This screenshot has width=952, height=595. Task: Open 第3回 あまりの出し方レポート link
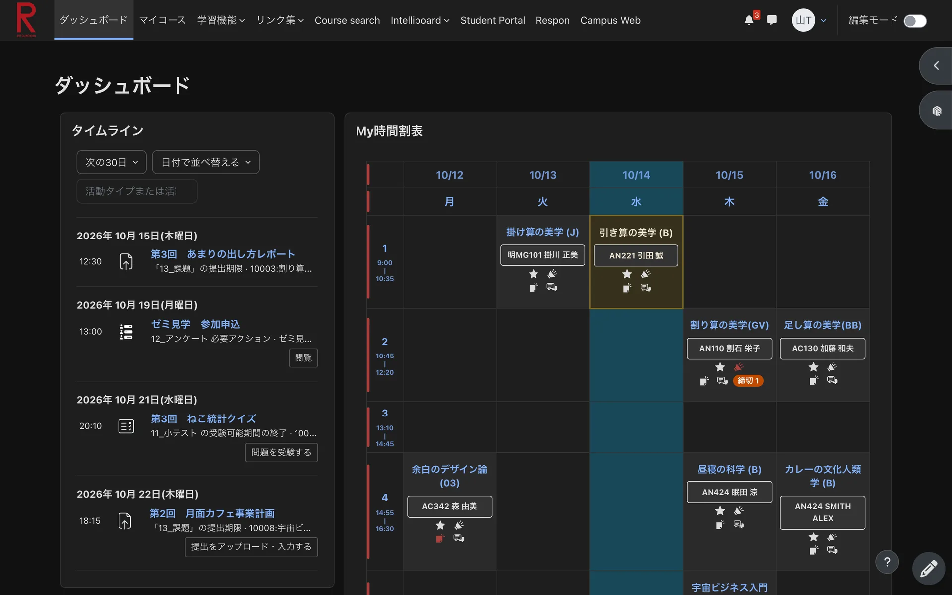(x=223, y=254)
